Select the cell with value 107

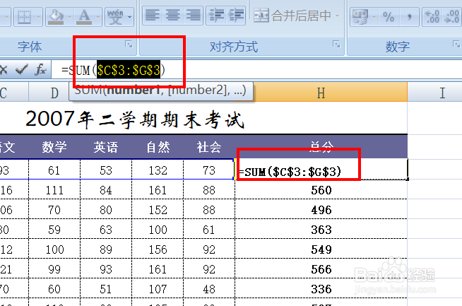click(x=158, y=288)
